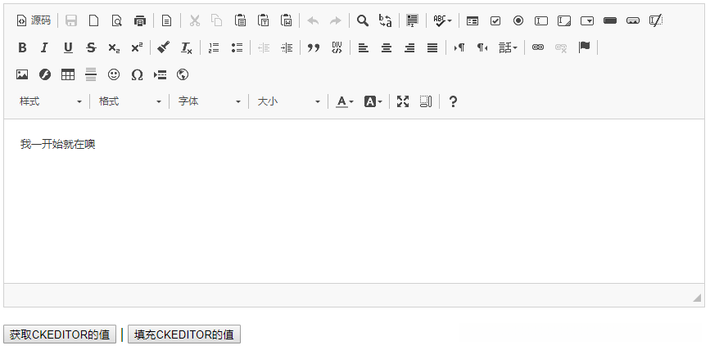The height and width of the screenshot is (350, 710).
Task: Insert a text field form element
Action: point(541,20)
